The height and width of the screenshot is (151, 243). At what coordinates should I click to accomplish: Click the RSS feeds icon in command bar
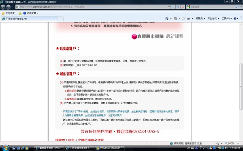pos(175,19)
